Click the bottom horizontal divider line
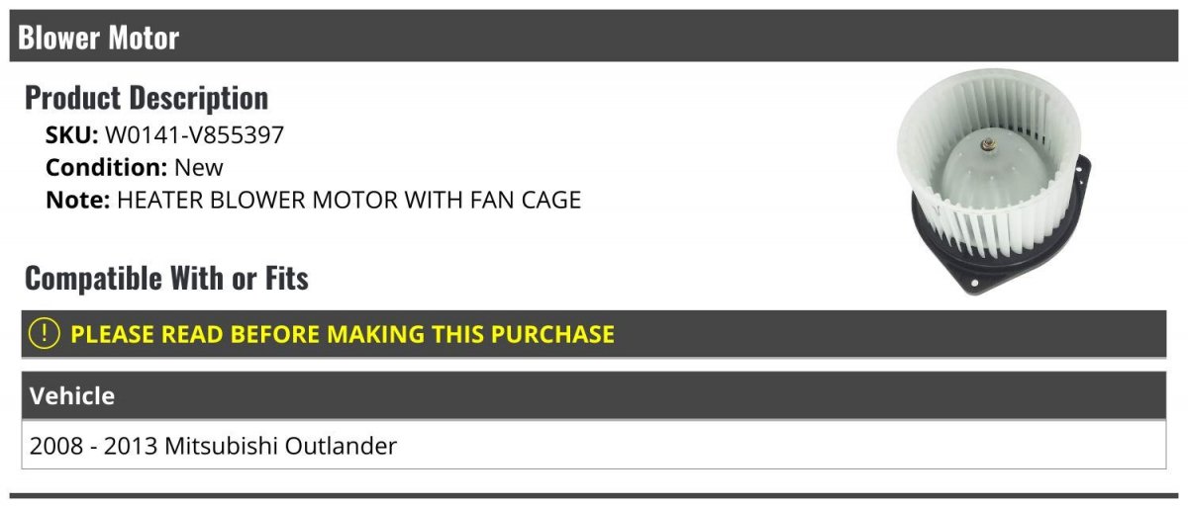This screenshot has width=1188, height=508. point(594,495)
